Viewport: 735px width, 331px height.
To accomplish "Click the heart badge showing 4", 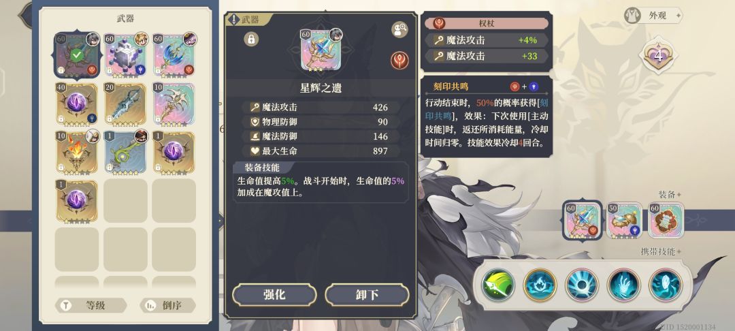I will point(658,57).
